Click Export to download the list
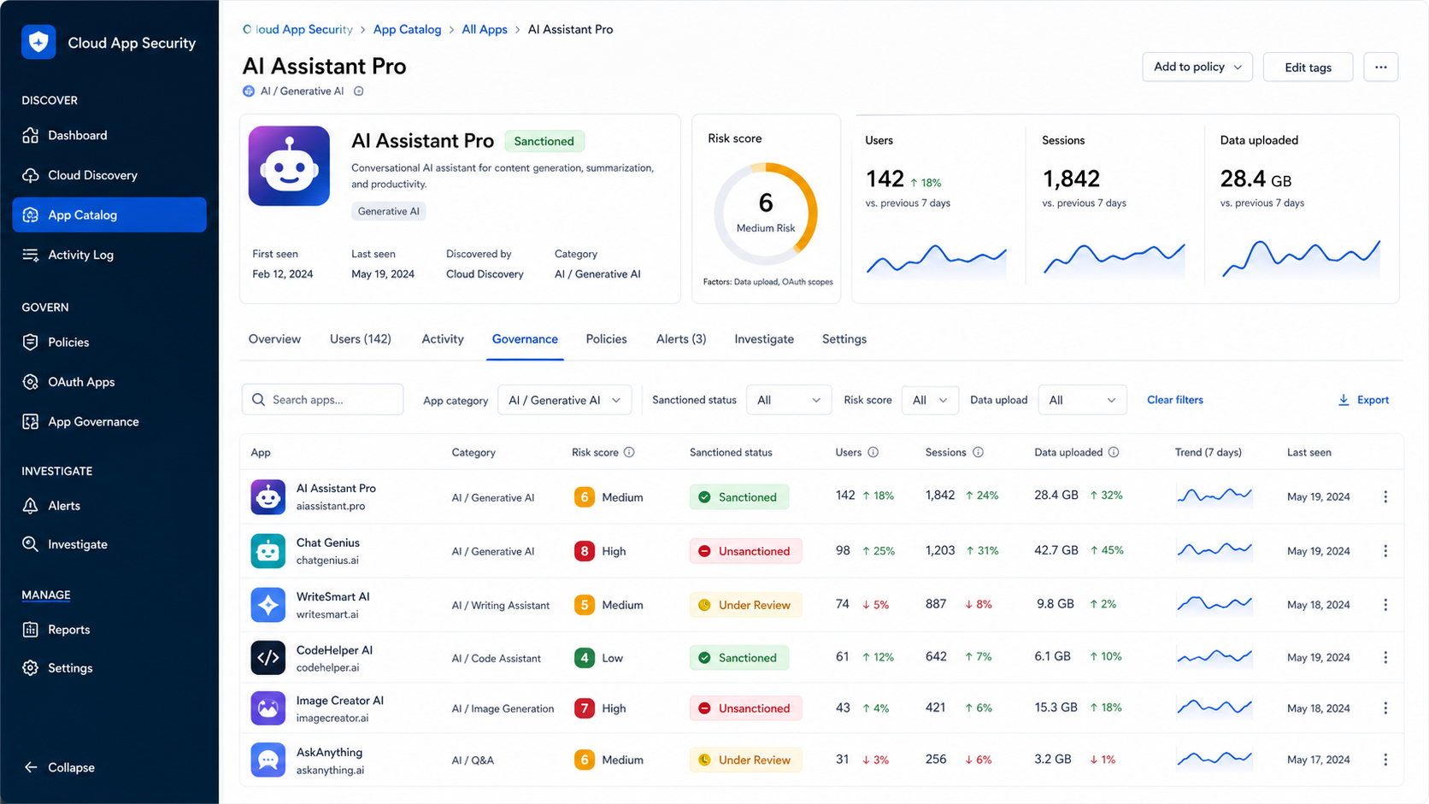1429x804 pixels. [x=1363, y=400]
